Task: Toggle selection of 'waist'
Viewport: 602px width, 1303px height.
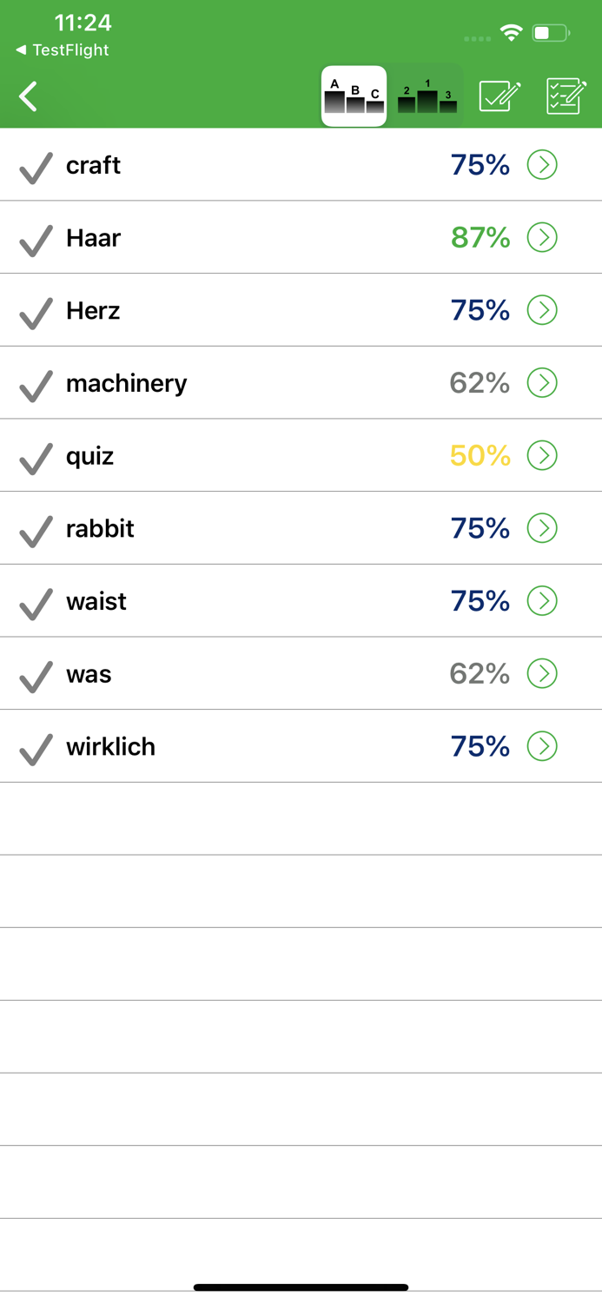Action: [35, 601]
